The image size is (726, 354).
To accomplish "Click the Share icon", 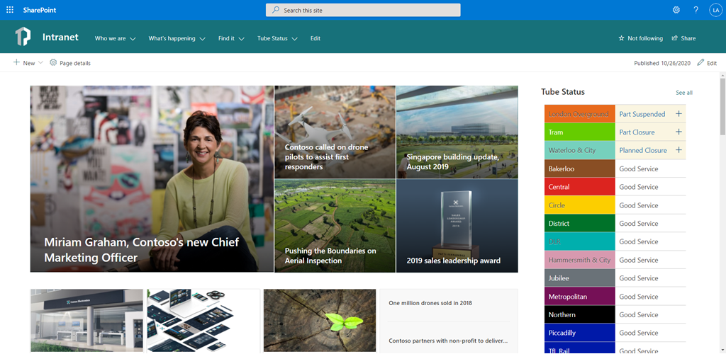I will pos(675,38).
